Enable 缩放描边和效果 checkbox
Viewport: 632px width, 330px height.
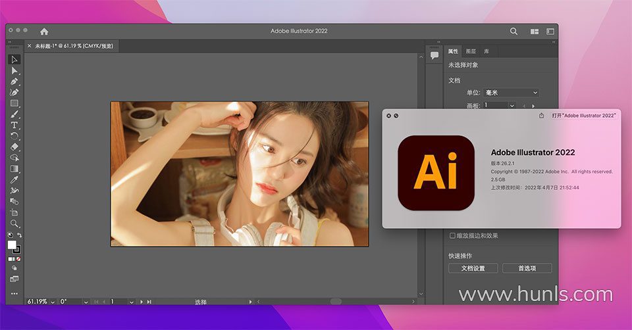pos(453,235)
